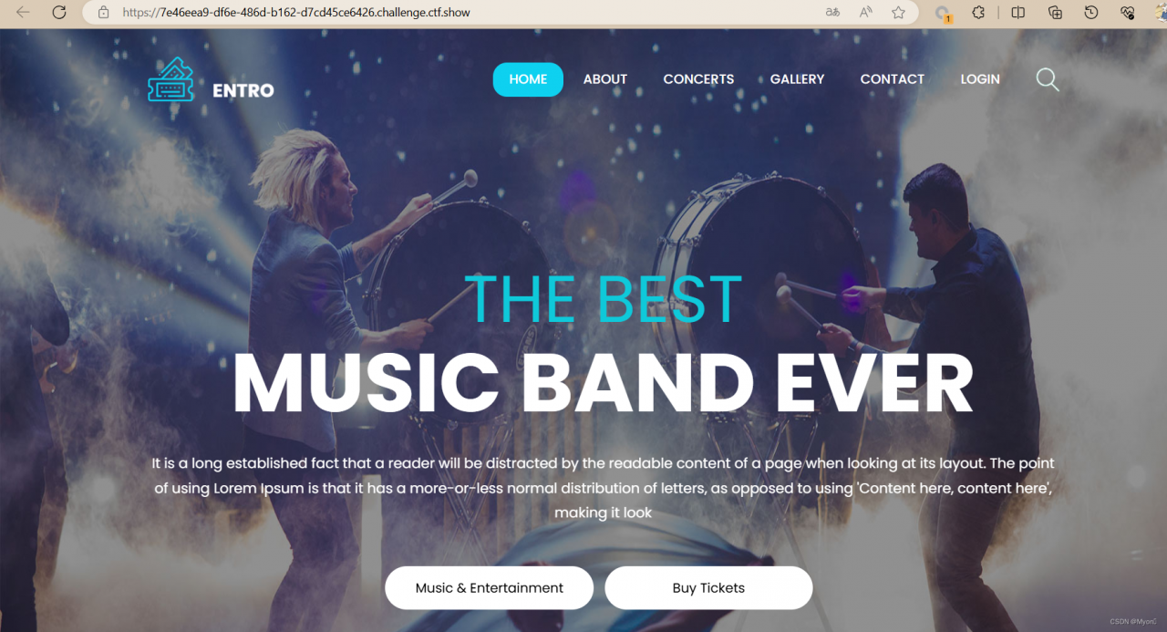Screen dimensions: 1167x632
Task: Click the ENTRO ticket logo icon
Action: pos(171,80)
